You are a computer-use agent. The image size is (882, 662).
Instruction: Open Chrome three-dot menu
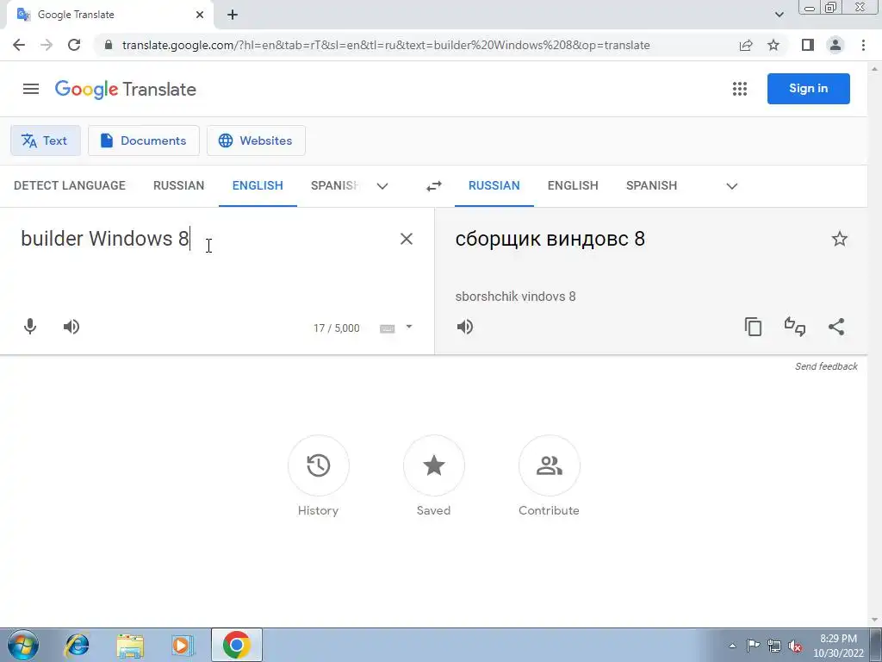863,45
